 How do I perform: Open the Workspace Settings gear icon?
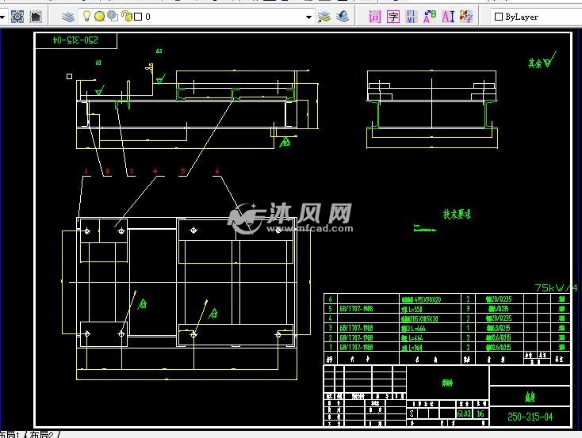(x=17, y=16)
